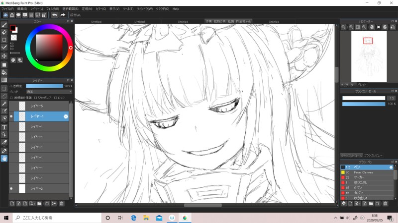Switch to the ブラシプレビュー tab
This screenshot has width=398, height=223.
[x=373, y=156]
